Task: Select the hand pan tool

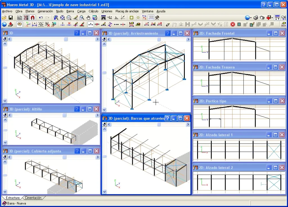Action: [x=88, y=18]
